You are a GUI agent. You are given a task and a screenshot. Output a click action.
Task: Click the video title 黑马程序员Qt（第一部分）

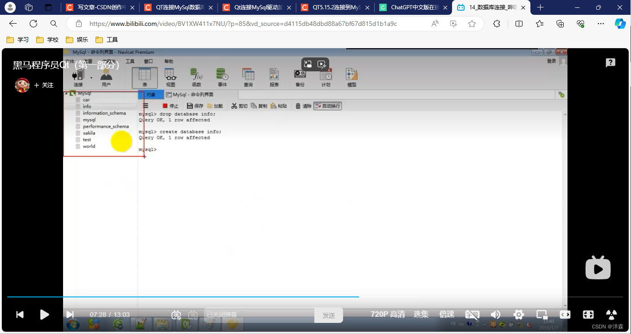click(x=66, y=65)
